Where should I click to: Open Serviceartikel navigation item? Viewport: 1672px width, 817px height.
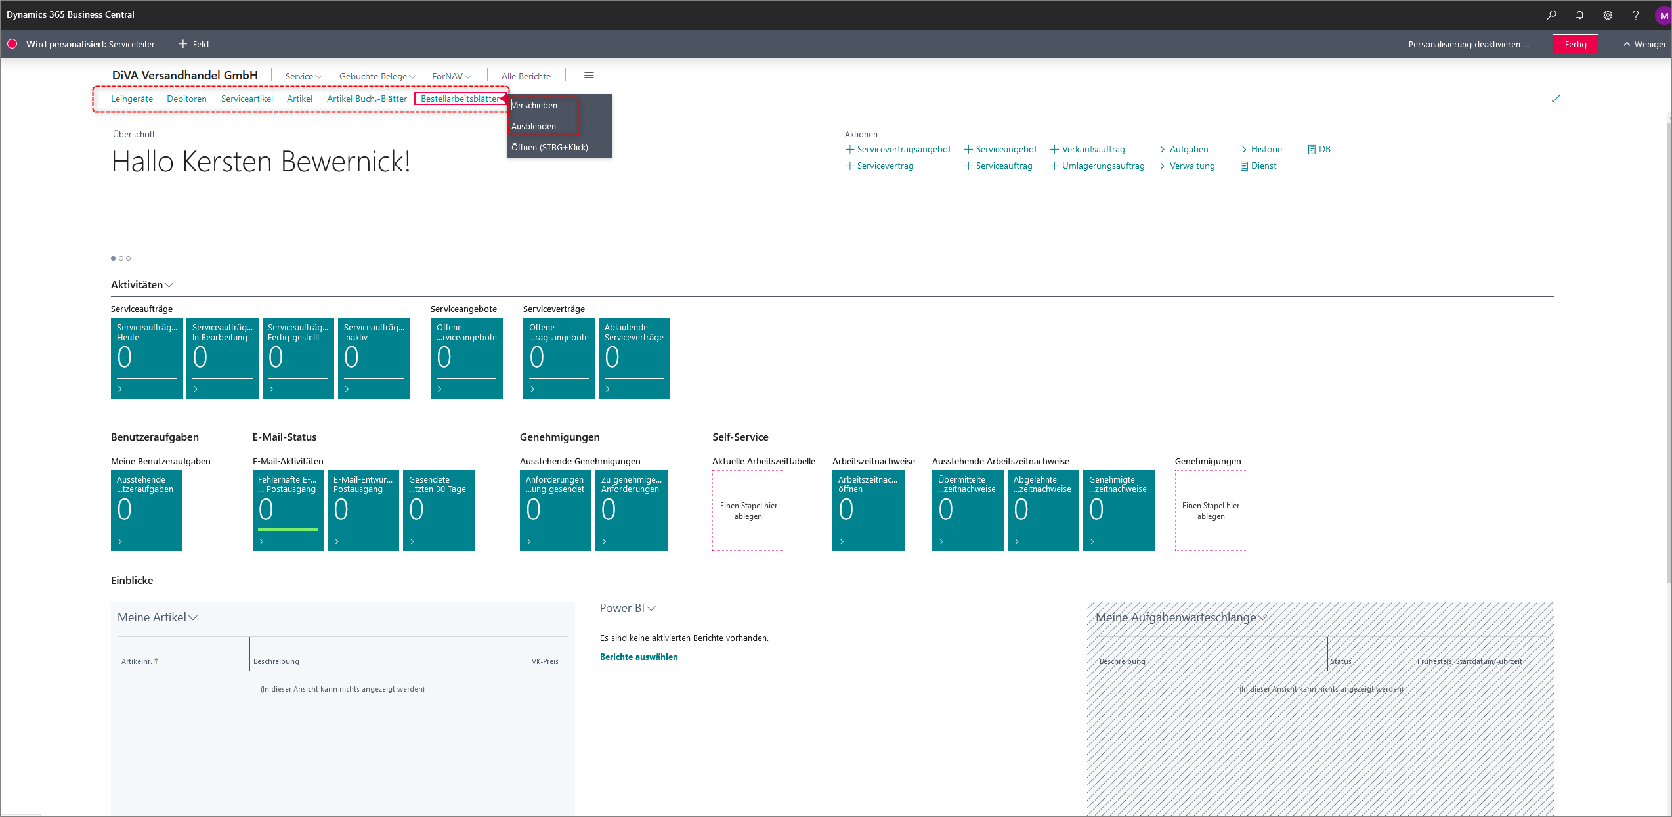pyautogui.click(x=247, y=99)
